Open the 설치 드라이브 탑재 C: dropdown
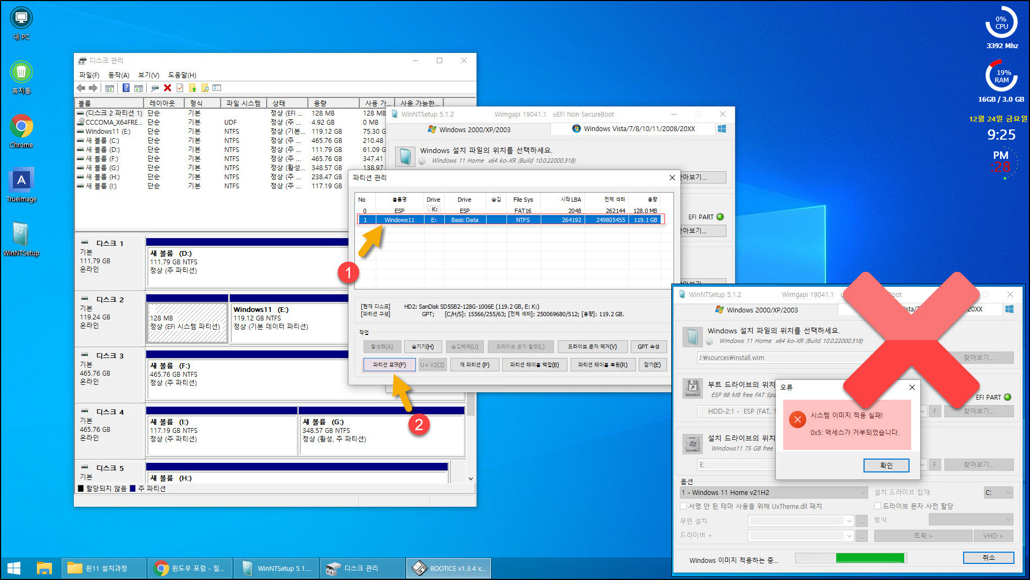Image resolution: width=1030 pixels, height=580 pixels. [998, 493]
